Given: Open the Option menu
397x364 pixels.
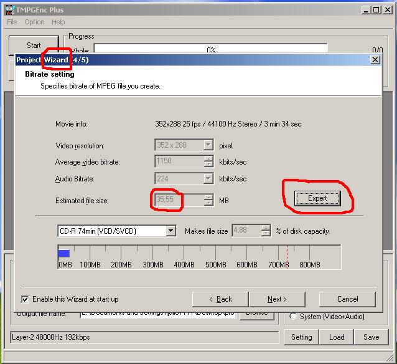Looking at the screenshot, I should 34,22.
